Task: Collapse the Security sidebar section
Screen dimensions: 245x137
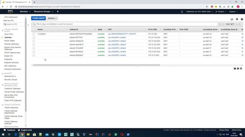Action: tap(3, 73)
